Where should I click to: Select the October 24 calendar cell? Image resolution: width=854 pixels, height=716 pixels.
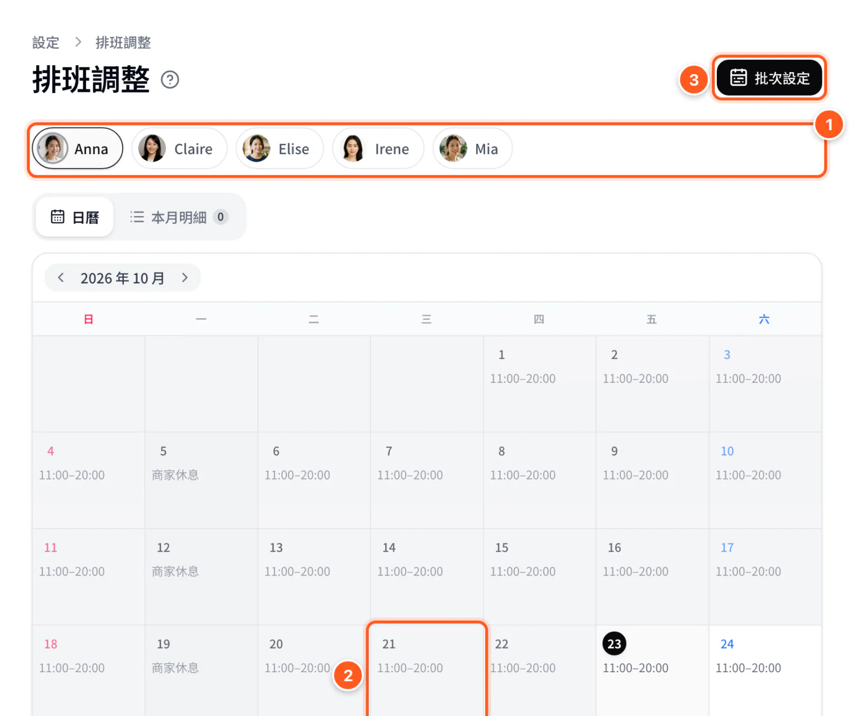click(765, 671)
